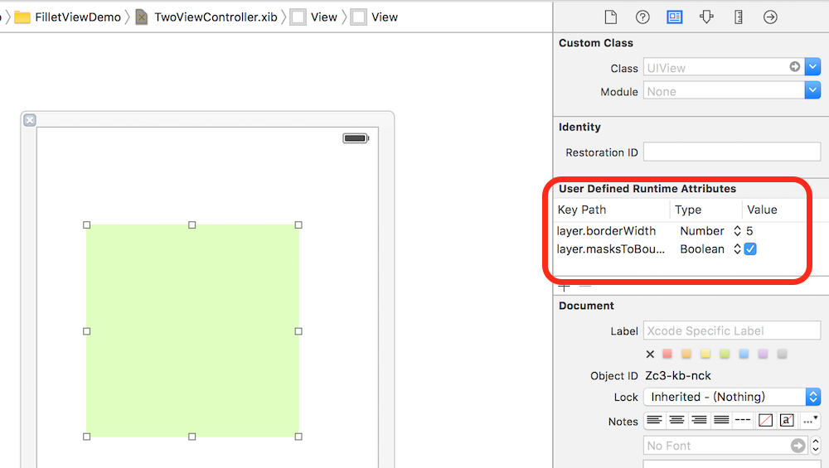Open the Lock dropdown Inherited - (Nothing)
This screenshot has height=468, width=829.
tap(732, 397)
